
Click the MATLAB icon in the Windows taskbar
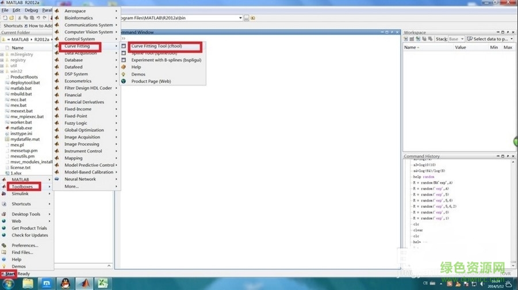[x=85, y=284]
